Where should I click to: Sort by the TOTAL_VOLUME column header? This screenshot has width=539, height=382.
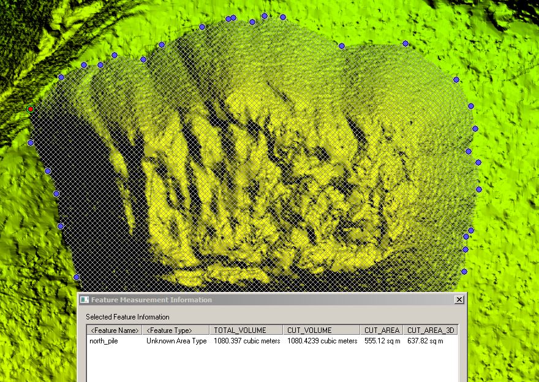(246, 330)
